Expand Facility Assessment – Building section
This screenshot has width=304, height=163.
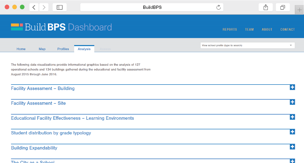(x=292, y=87)
